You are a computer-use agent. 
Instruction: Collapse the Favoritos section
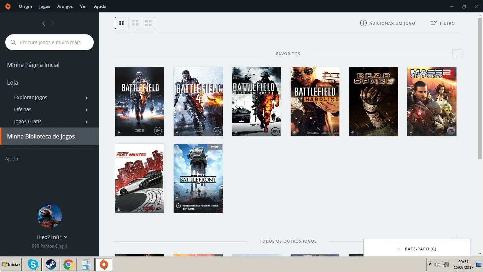(x=457, y=54)
